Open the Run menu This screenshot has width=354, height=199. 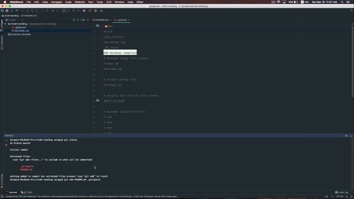[x=91, y=2]
